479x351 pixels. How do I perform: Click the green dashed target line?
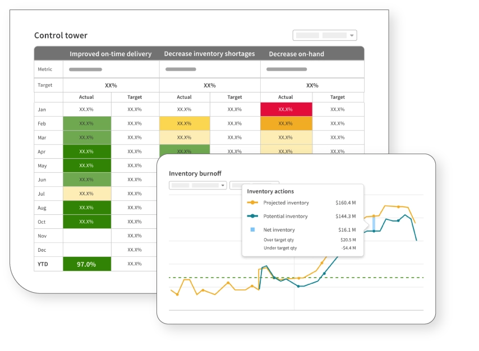[224, 278]
